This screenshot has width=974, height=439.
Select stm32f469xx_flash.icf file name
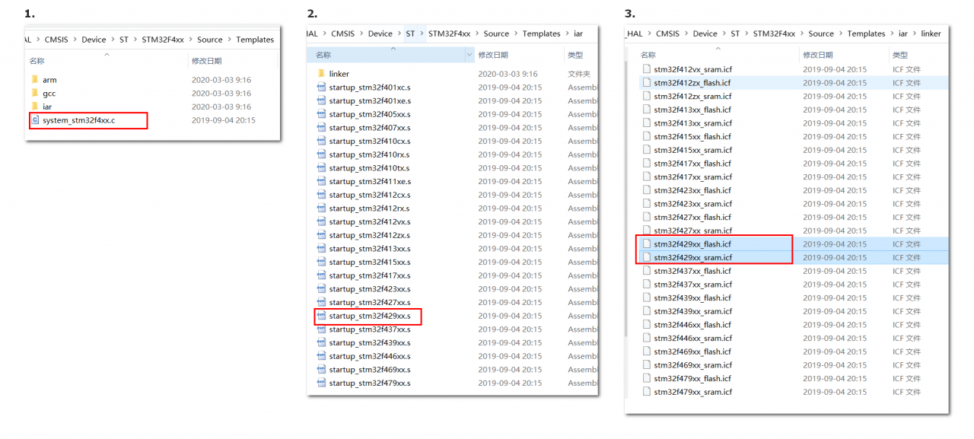pos(692,352)
